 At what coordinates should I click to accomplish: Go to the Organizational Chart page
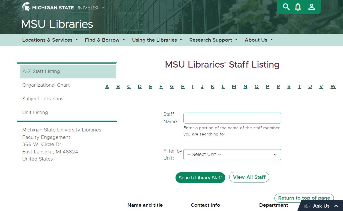pyautogui.click(x=46, y=85)
